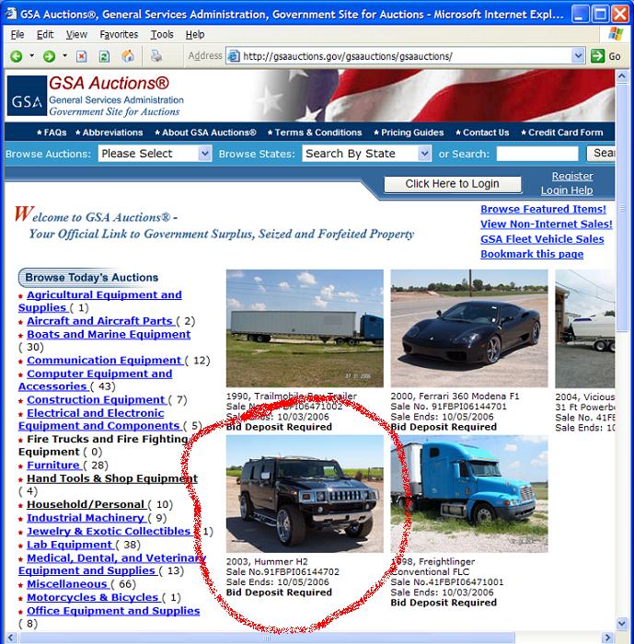
Task: Click the horizontal scrollbar right arrow
Action: tap(607, 638)
